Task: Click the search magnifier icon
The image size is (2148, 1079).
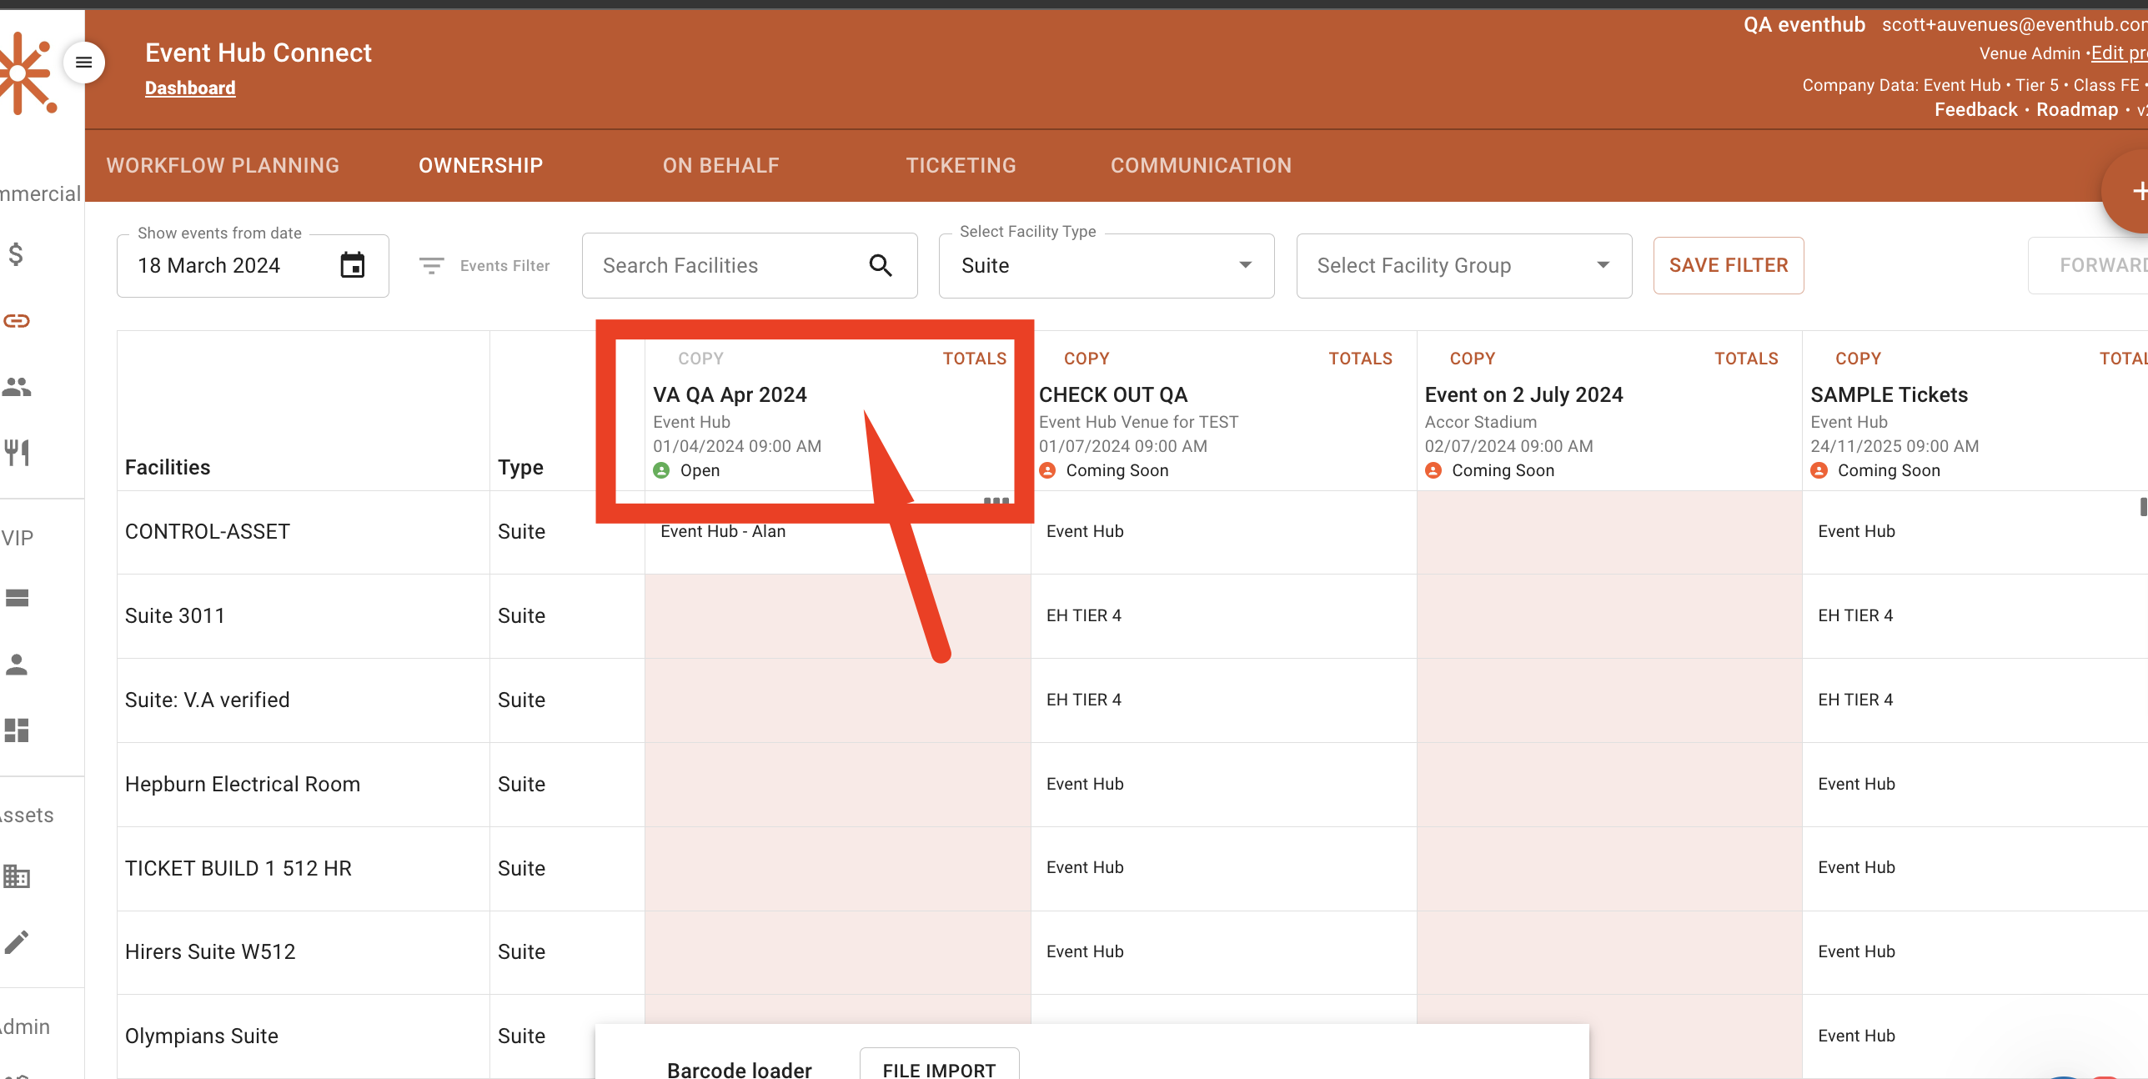Action: pos(881,265)
